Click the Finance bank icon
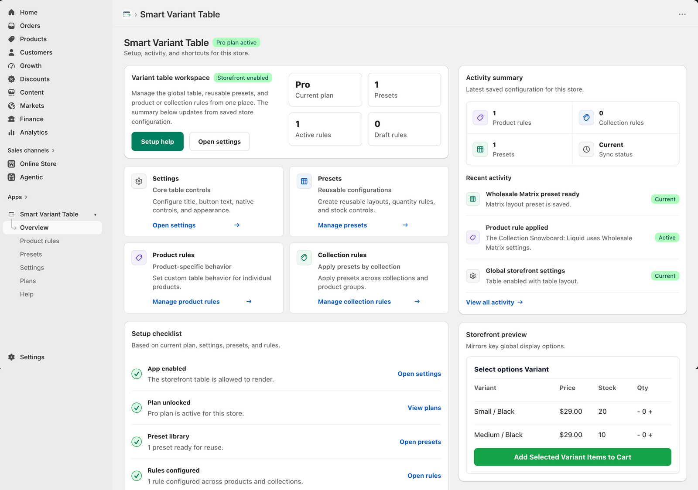Image resolution: width=698 pixels, height=490 pixels. pyautogui.click(x=11, y=119)
